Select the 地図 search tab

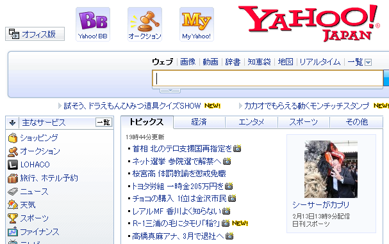pyautogui.click(x=285, y=62)
